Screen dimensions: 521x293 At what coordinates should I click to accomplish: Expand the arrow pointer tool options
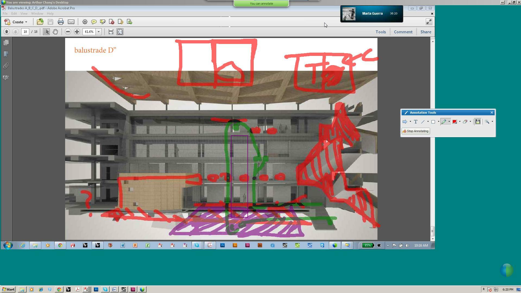pyautogui.click(x=410, y=122)
